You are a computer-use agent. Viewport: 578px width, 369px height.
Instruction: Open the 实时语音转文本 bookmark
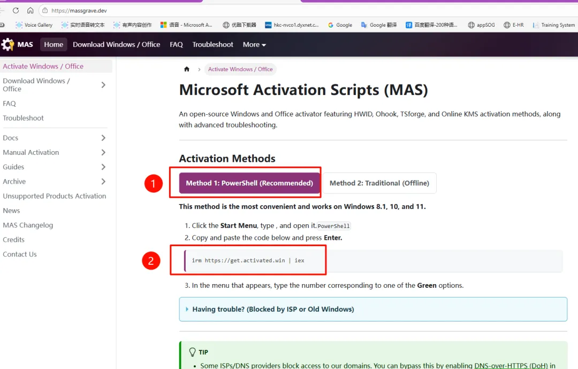pos(83,25)
